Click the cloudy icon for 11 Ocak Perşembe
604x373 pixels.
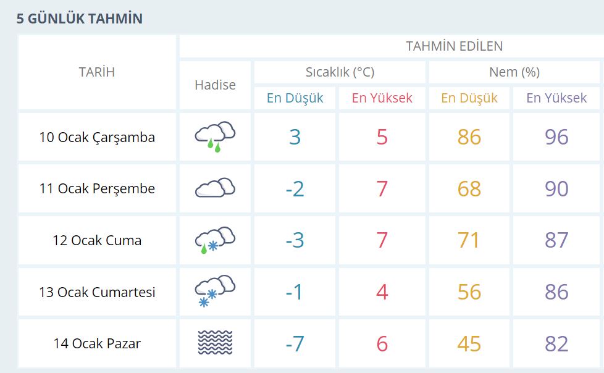click(x=215, y=188)
